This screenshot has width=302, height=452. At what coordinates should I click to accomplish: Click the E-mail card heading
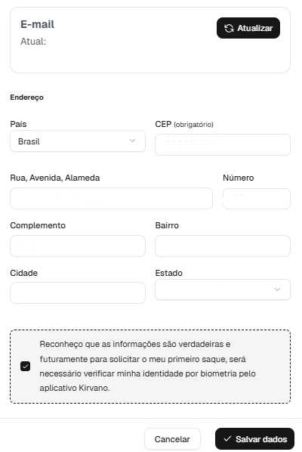click(38, 24)
